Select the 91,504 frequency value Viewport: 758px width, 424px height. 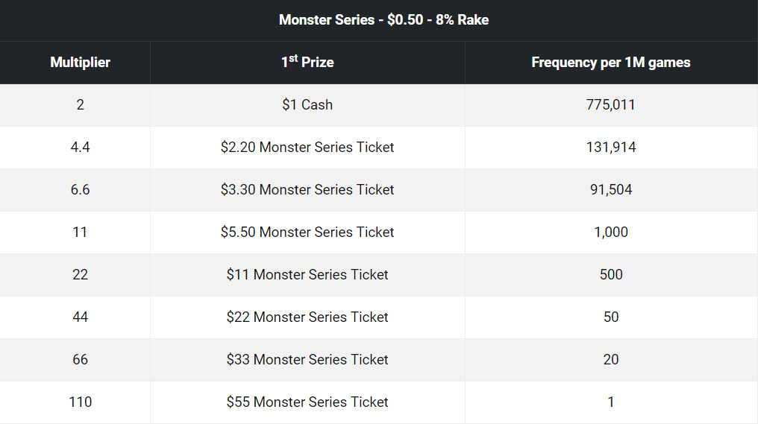[x=611, y=190]
